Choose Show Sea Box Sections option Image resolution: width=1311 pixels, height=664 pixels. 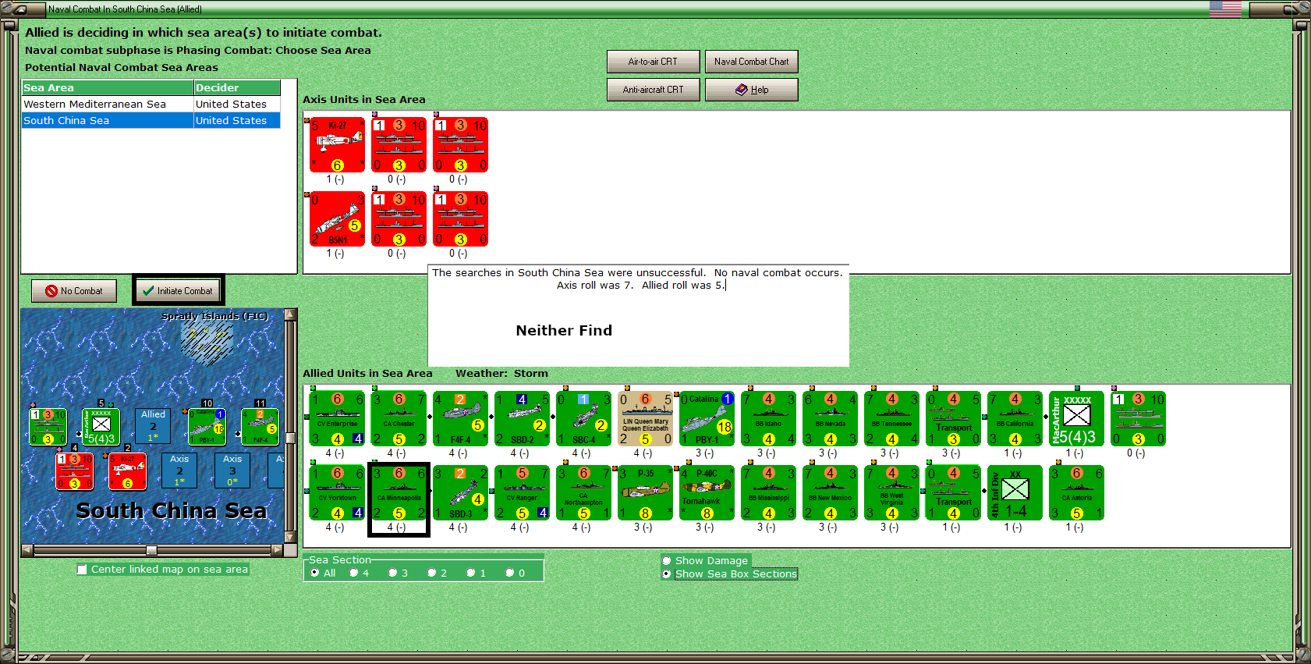point(667,573)
